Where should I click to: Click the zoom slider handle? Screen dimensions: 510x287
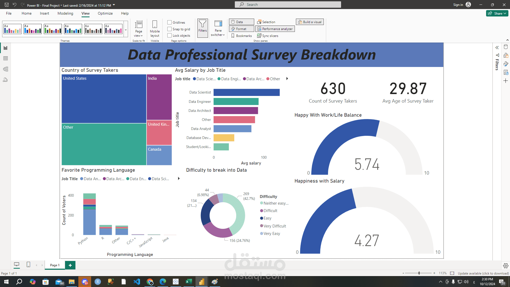coord(419,273)
